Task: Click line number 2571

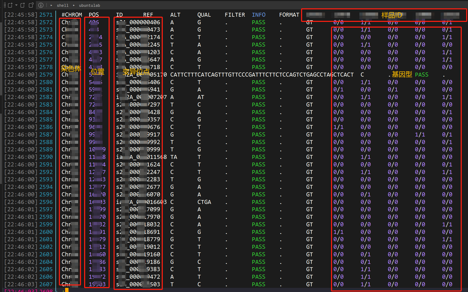Action: click(x=46, y=15)
